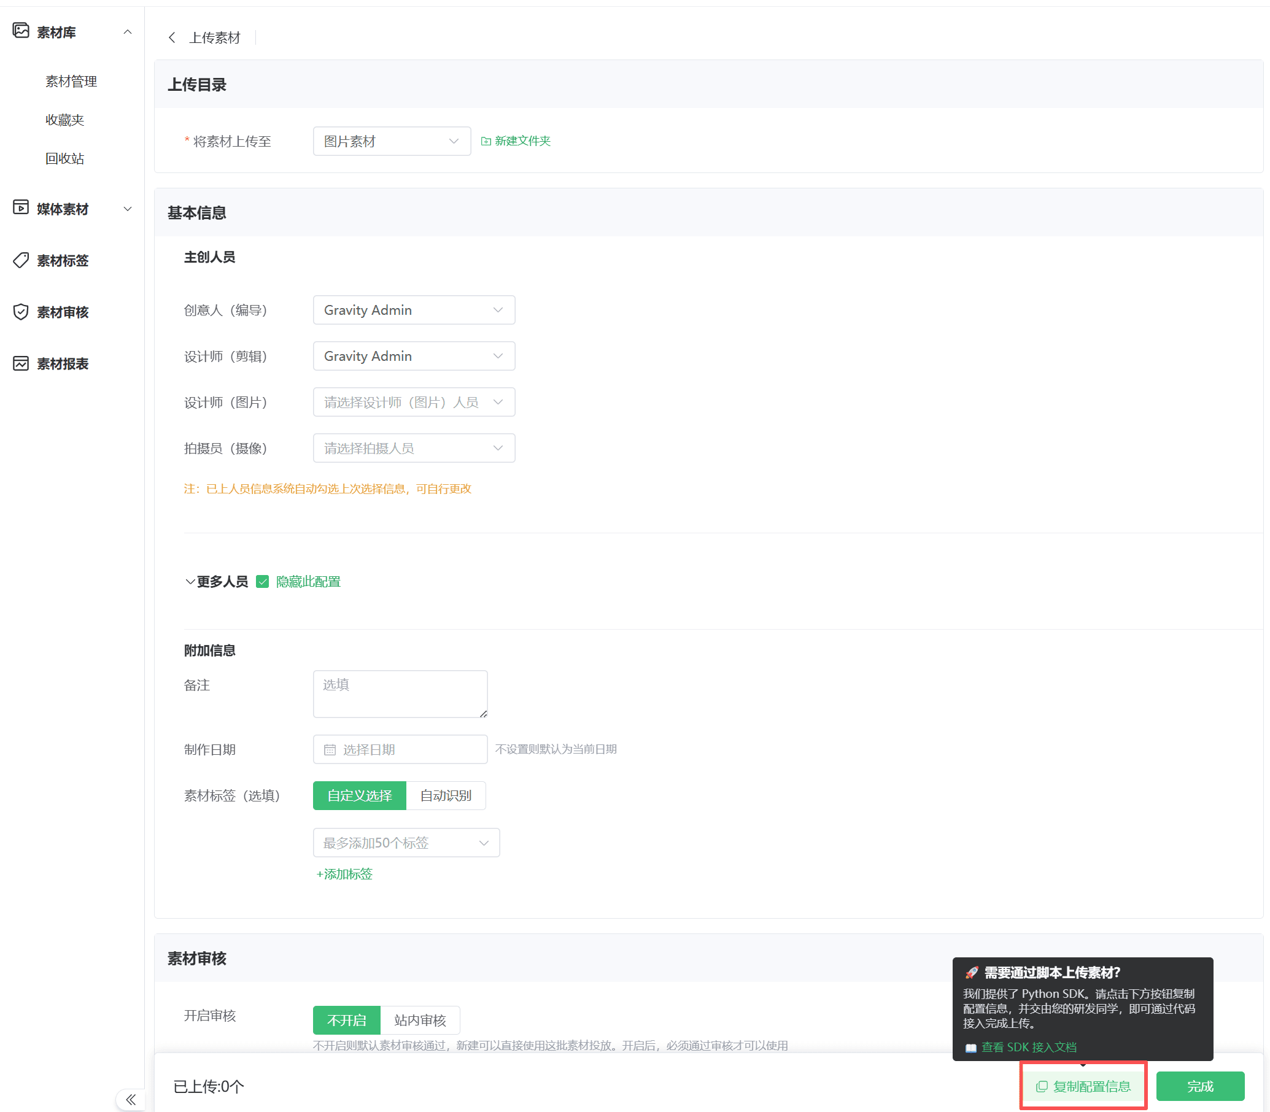Click the 媒体素材 sidebar icon

click(20, 207)
